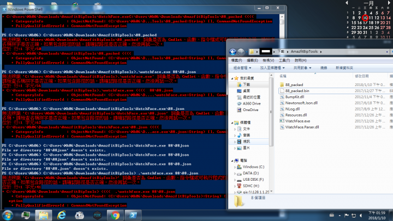
Task: Expand the 視訊 library node
Action: [x=235, y=142]
